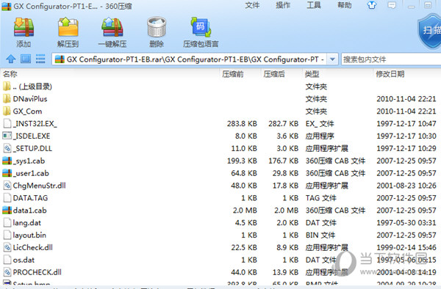Click the 283.8 KB size cell
Image resolution: width=441 pixels, height=289 pixels.
pyautogui.click(x=242, y=123)
